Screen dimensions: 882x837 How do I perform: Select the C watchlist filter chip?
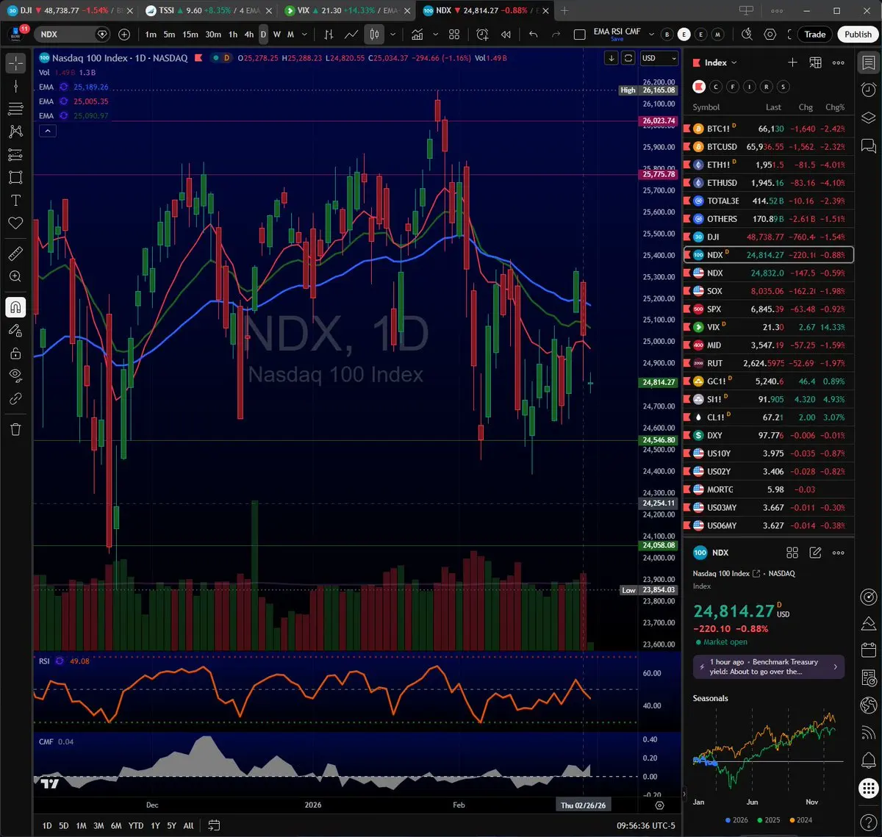tap(717, 87)
